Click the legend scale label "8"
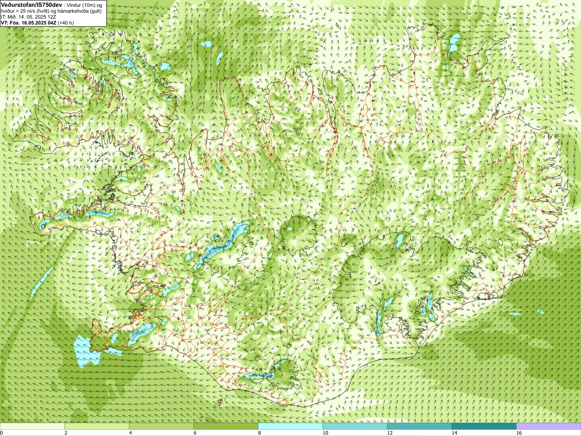Image resolution: width=581 pixels, height=436 pixels. pyautogui.click(x=260, y=433)
